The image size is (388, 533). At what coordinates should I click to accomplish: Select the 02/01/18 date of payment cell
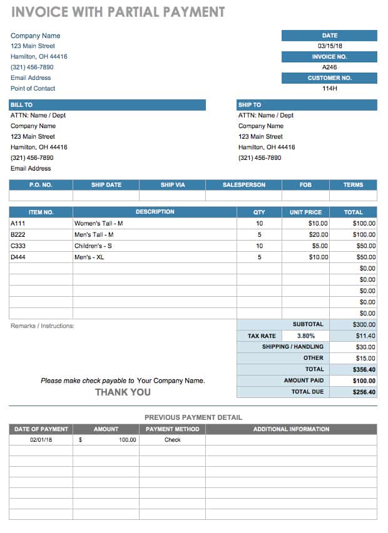coord(41,440)
